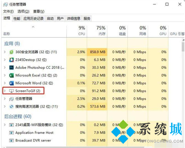Expand the Microsoft Word process group
Image resolution: width=185 pixels, height=148 pixels.
tap(5, 83)
